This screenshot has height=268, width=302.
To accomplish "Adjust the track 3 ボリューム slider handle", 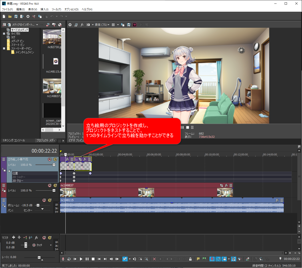I will pyautogui.click(x=38, y=205).
